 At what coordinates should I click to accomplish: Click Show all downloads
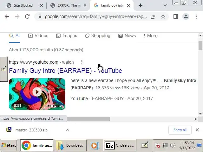click(x=180, y=130)
